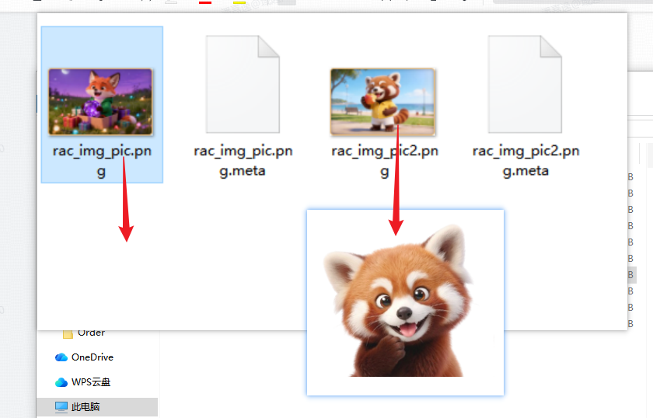Select the rac_img_pic.png.meta blank file icon
The image size is (653, 418).
[x=242, y=85]
